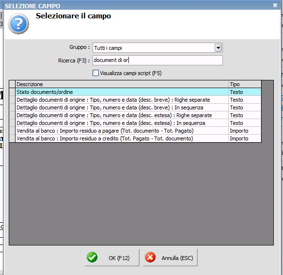Viewport: 283px width, 275px height.
Task: Select desc. estesa Righe separate row
Action: 138,115
